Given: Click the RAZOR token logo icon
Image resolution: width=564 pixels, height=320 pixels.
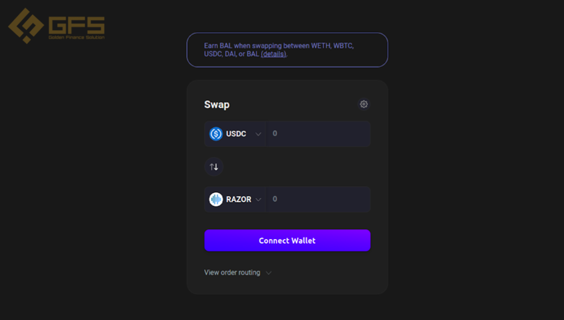Looking at the screenshot, I should [x=216, y=199].
